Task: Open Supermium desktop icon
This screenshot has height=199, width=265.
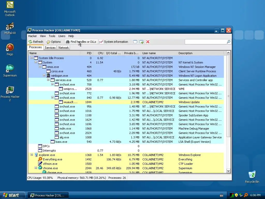Action: tap(10, 70)
